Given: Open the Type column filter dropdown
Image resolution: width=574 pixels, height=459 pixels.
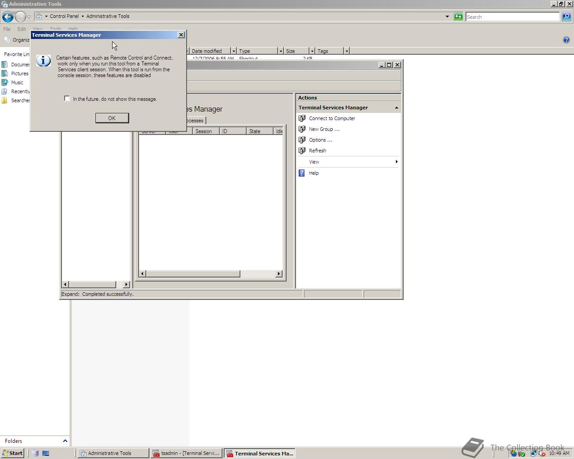Looking at the screenshot, I should click(281, 51).
